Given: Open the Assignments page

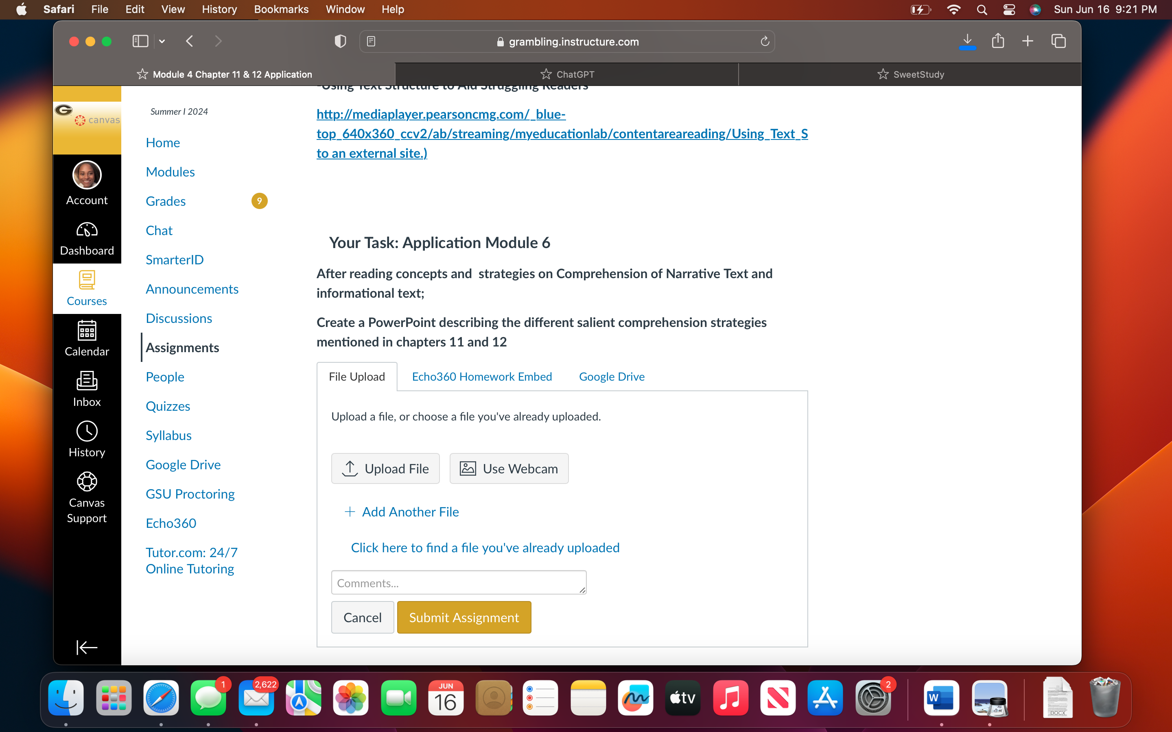Looking at the screenshot, I should tap(183, 348).
